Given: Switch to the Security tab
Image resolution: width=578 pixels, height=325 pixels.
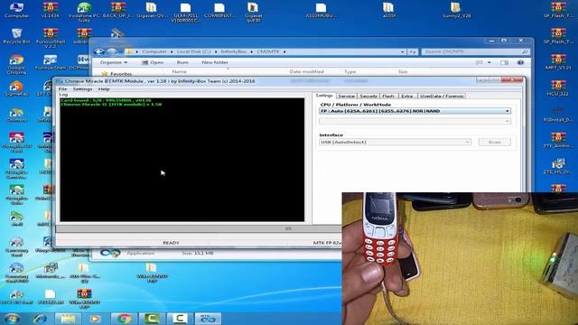Looking at the screenshot, I should pos(368,97).
